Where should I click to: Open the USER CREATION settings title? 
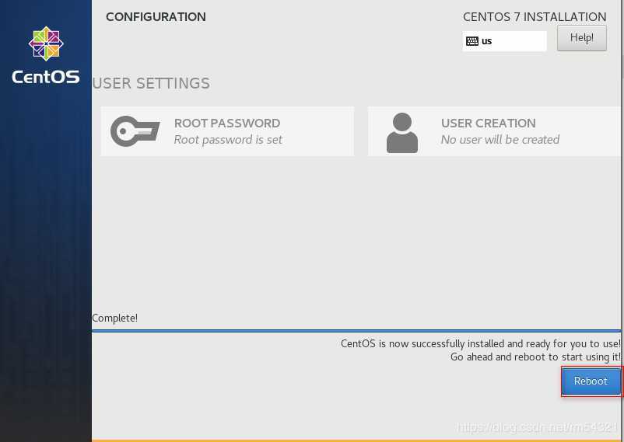(x=489, y=124)
